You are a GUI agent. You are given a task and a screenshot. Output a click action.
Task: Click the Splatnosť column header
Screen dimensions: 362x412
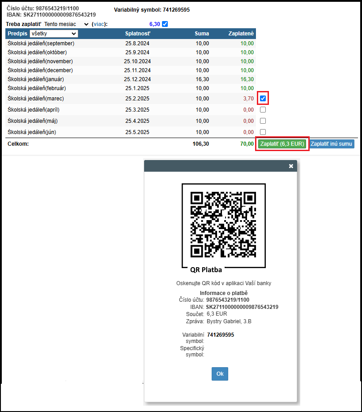pos(138,34)
